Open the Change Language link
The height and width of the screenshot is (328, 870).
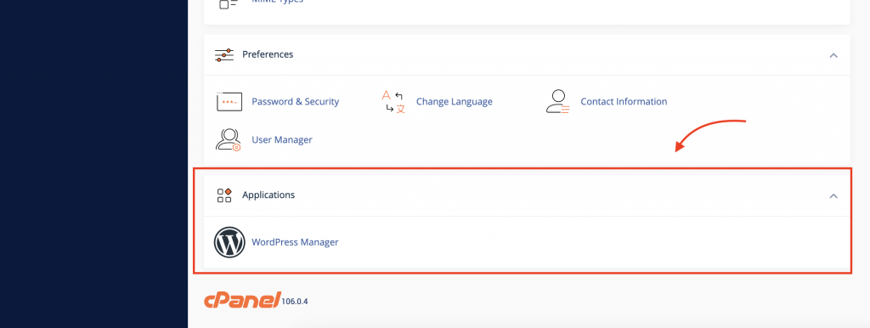[455, 102]
